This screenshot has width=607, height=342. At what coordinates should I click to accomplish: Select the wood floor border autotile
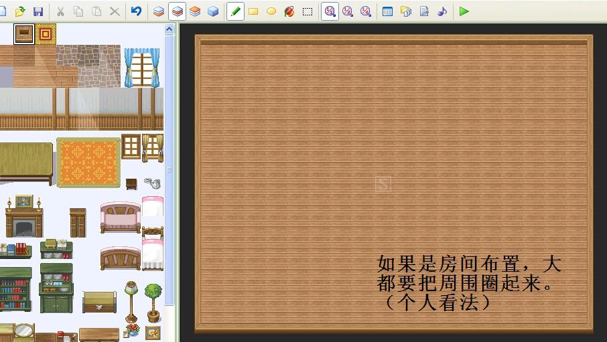(24, 34)
